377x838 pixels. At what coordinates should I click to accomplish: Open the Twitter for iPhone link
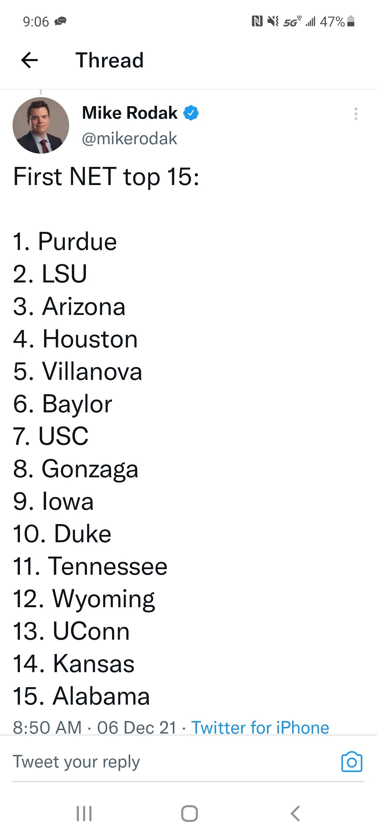click(260, 728)
